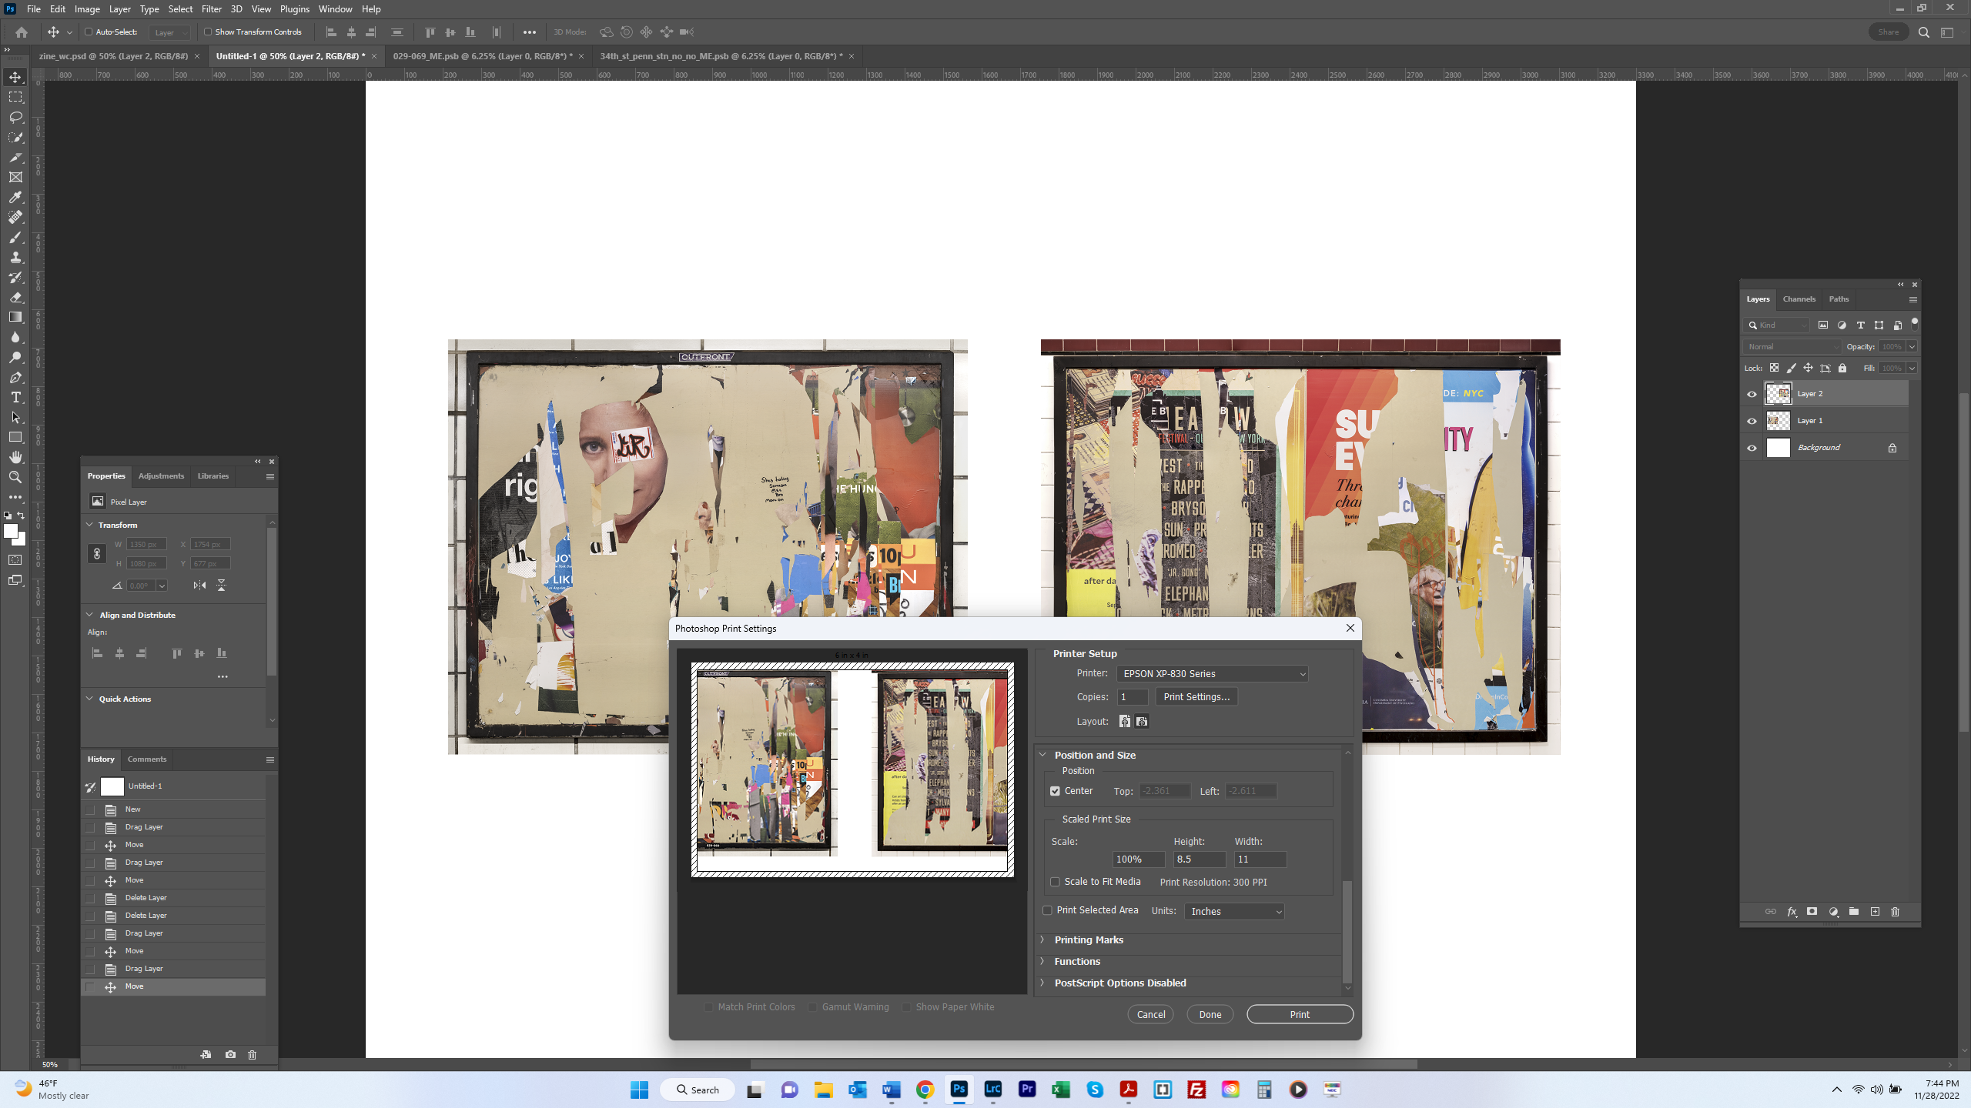1971x1108 pixels.
Task: Switch to the Channels tab
Action: (x=1799, y=299)
